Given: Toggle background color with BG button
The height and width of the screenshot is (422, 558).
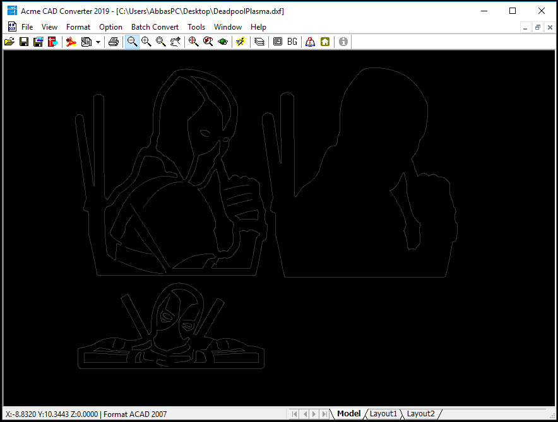Looking at the screenshot, I should click(292, 42).
